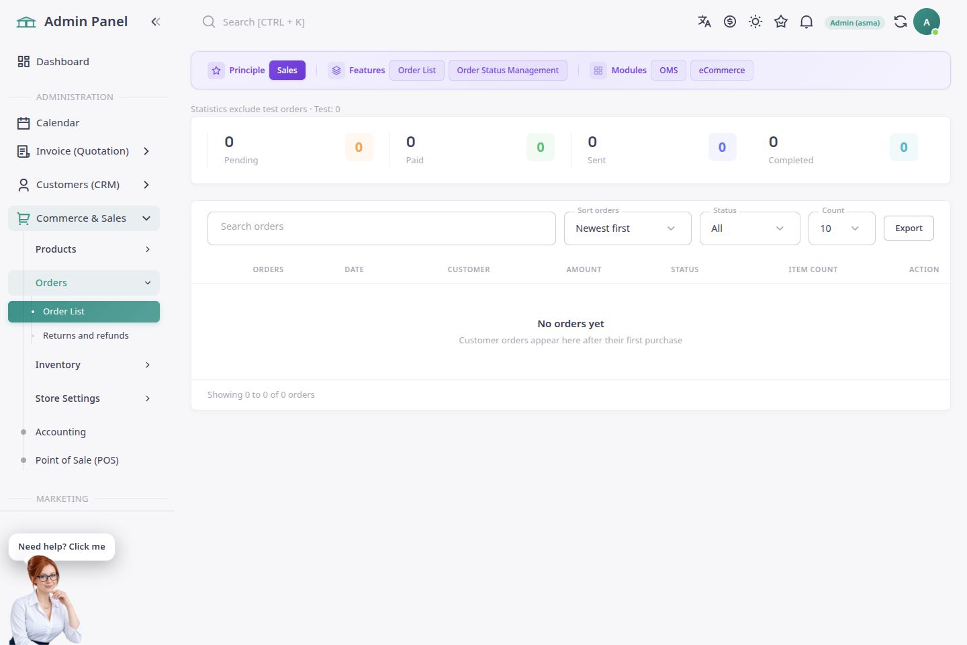Open the Count per page dropdown
The image size is (967, 645).
click(x=842, y=228)
